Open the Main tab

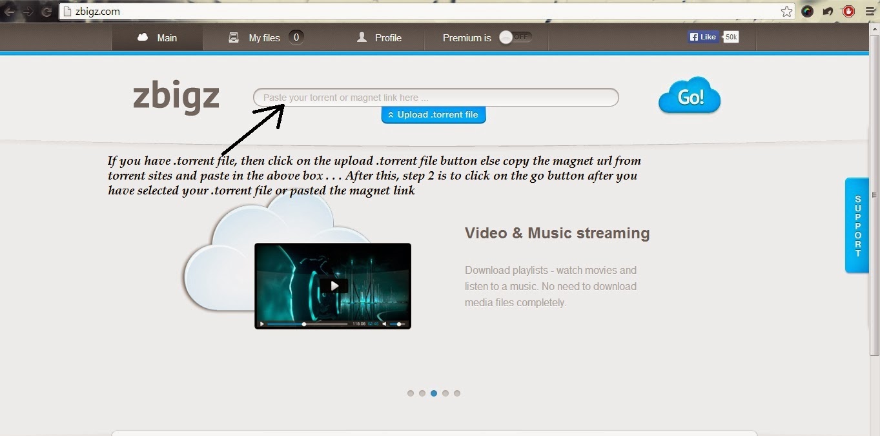pos(158,37)
